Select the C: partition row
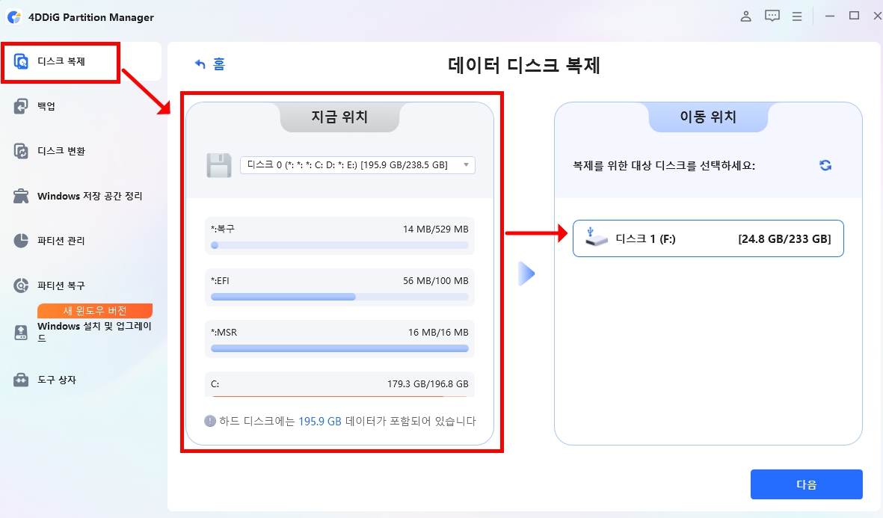883x518 pixels. click(339, 384)
